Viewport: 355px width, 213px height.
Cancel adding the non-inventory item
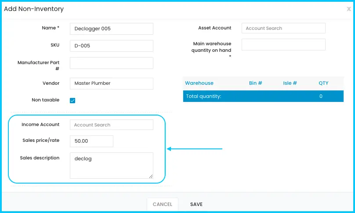pos(162,204)
